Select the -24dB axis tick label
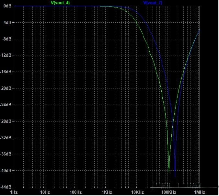The width and height of the screenshot is (219, 196). coord(6,105)
